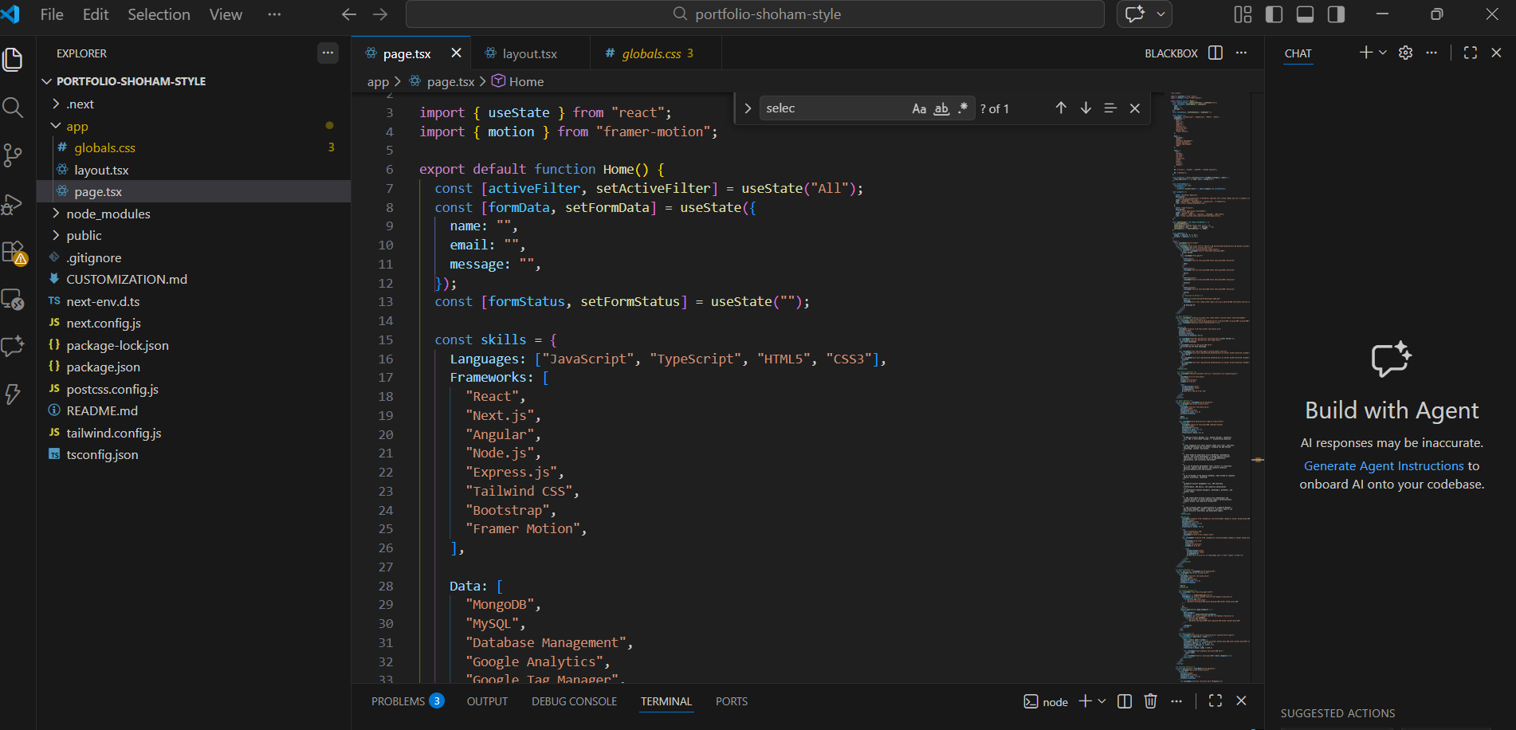This screenshot has width=1516, height=730.
Task: Close the find widget
Action: pyautogui.click(x=1135, y=108)
